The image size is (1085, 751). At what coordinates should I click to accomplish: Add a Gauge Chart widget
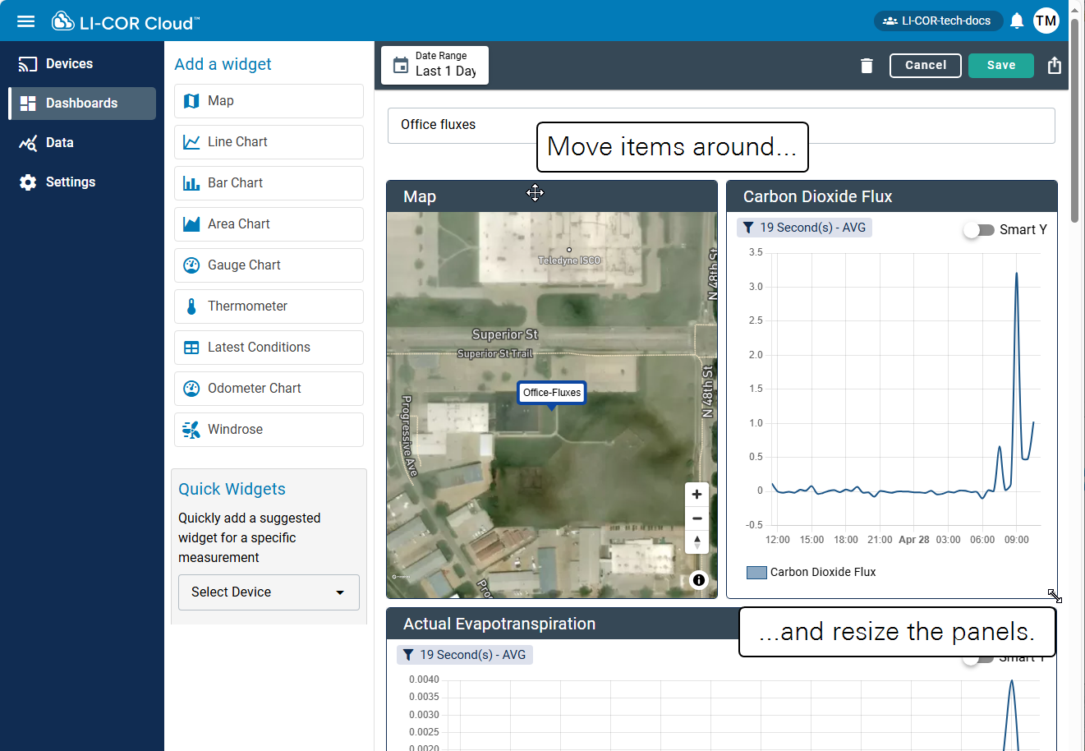click(x=269, y=265)
